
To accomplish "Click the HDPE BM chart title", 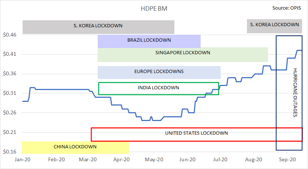I will click(154, 8).
